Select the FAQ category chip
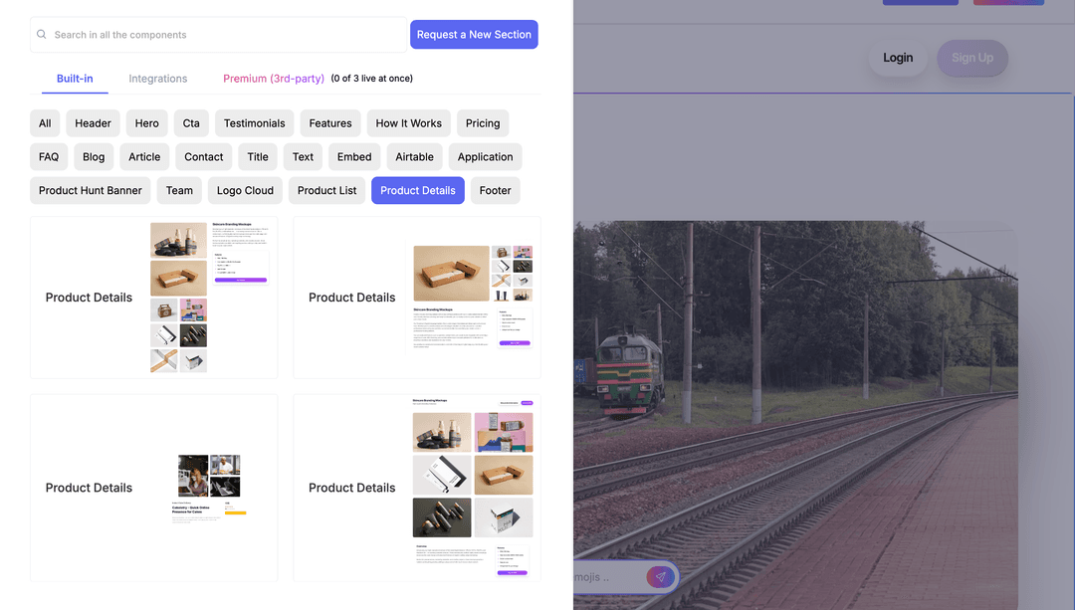 pyautogui.click(x=49, y=157)
